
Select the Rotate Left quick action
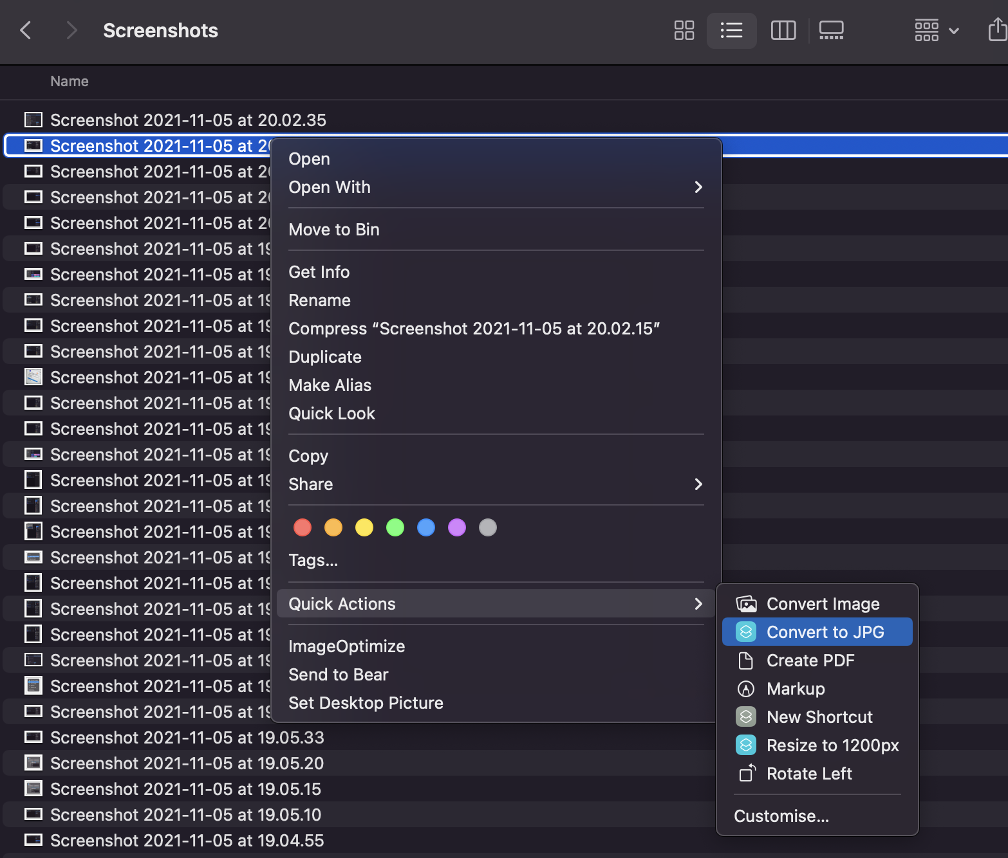click(x=808, y=774)
